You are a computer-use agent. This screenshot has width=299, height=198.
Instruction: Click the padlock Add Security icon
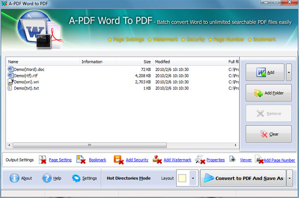point(119,160)
